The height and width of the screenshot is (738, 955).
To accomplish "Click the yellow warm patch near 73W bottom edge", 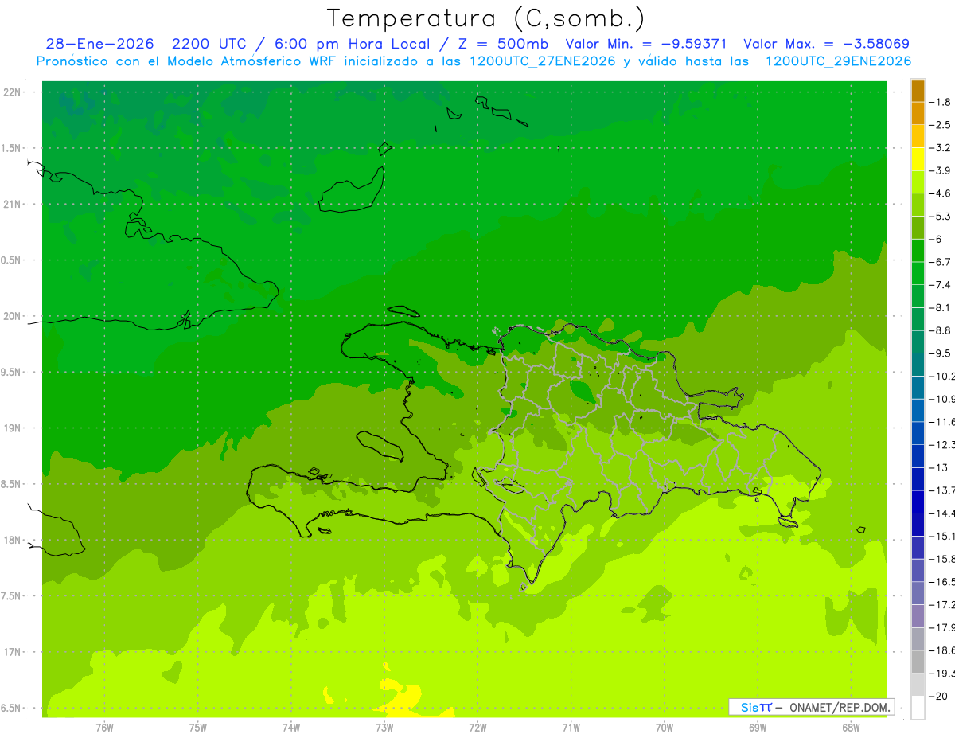I will point(402,698).
